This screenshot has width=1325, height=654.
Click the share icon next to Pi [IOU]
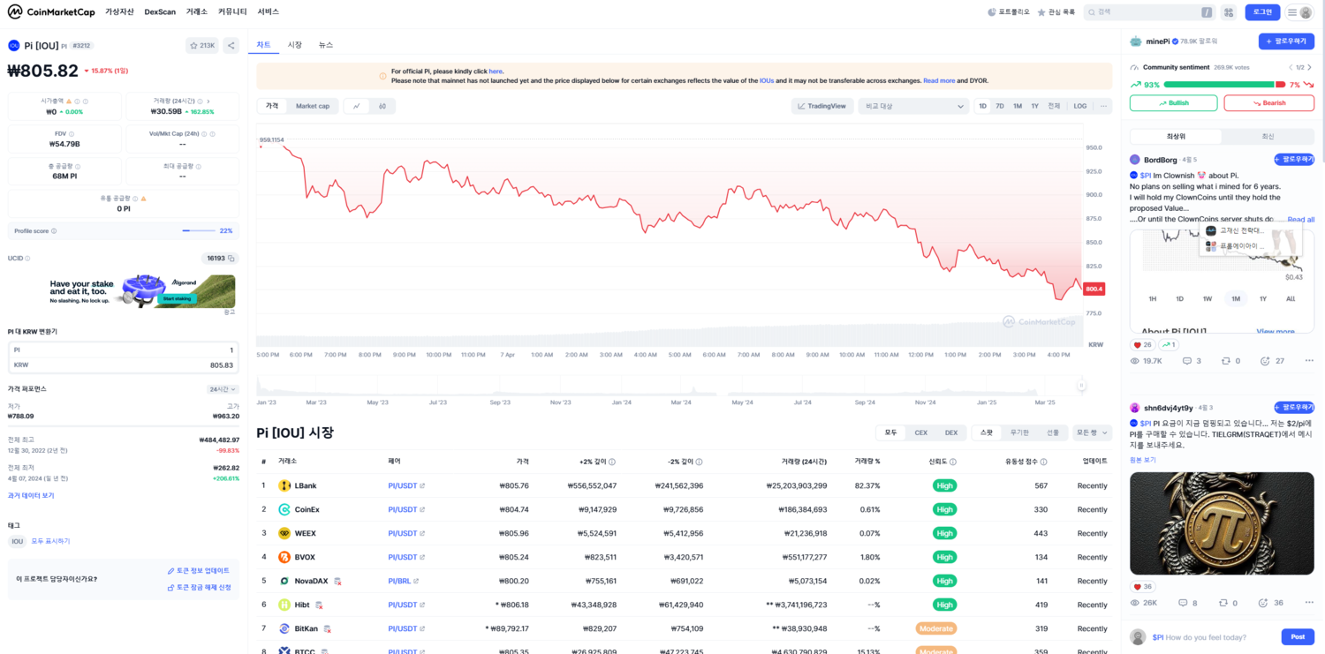pyautogui.click(x=231, y=45)
